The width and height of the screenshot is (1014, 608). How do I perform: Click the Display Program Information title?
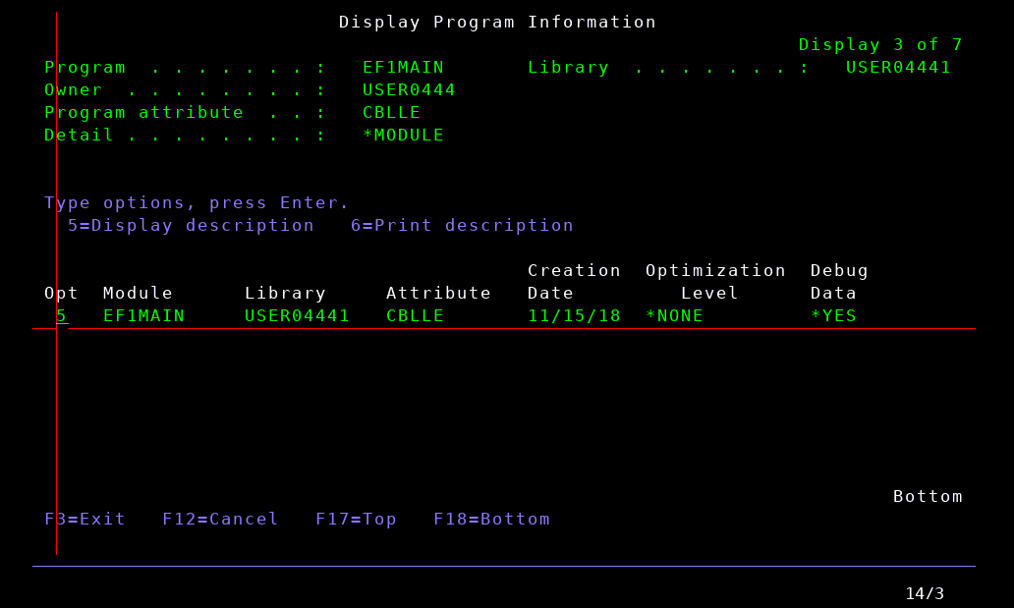498,22
